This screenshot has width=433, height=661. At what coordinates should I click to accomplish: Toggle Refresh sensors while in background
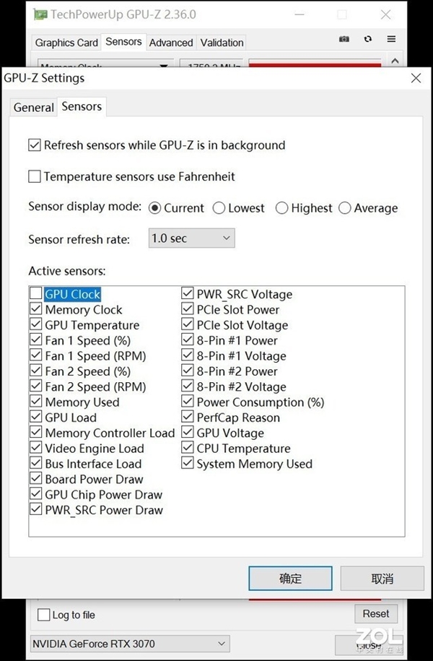point(35,145)
